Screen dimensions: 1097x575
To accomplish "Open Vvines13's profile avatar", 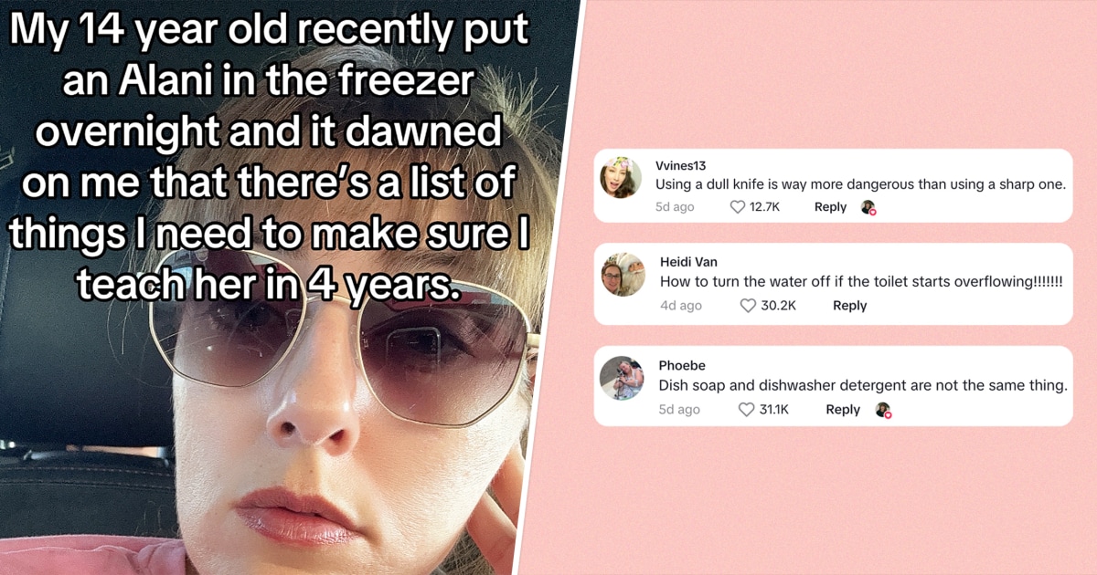I will pyautogui.click(x=621, y=177).
